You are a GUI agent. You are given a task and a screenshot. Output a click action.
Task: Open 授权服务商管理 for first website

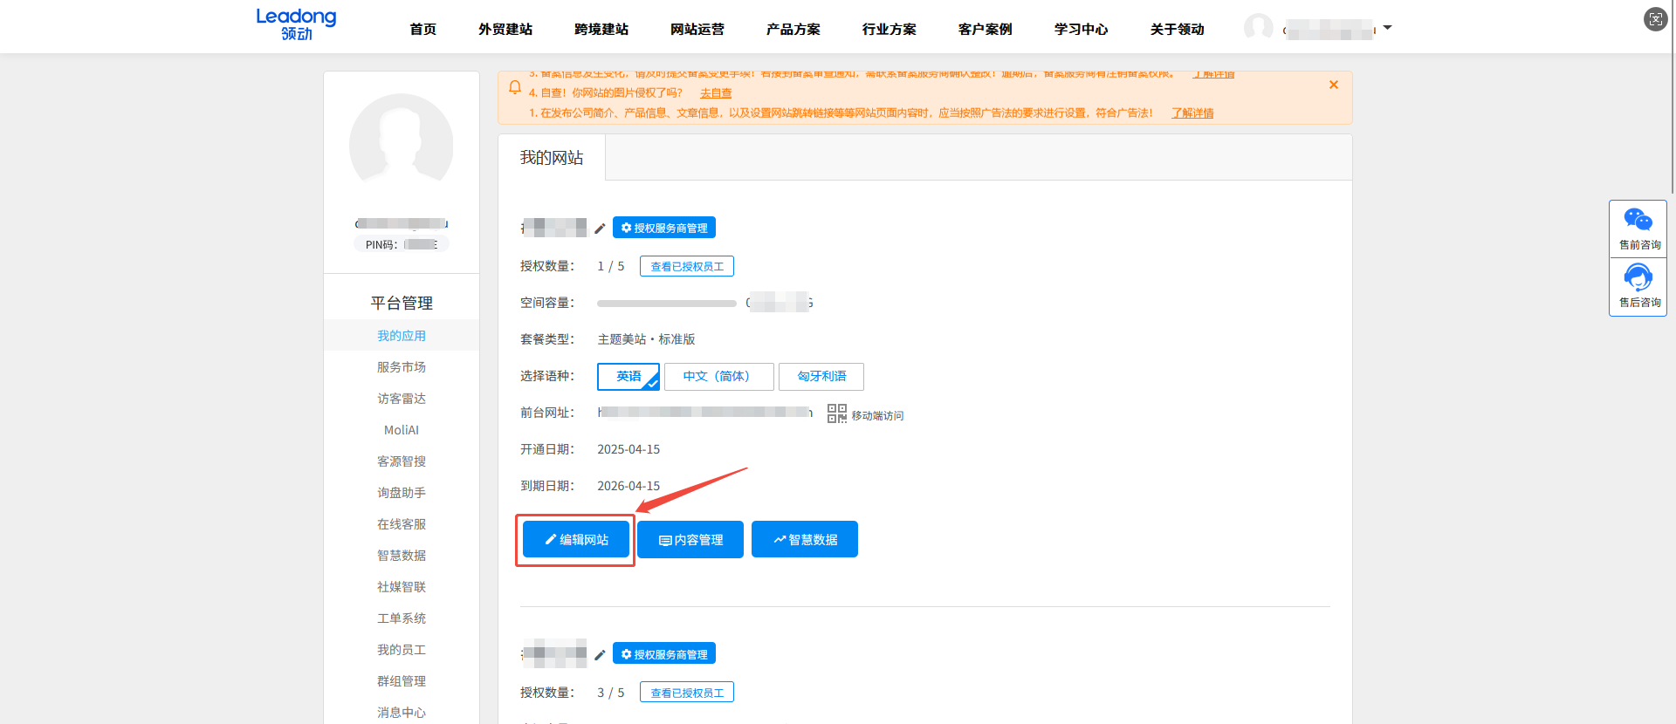click(x=664, y=228)
